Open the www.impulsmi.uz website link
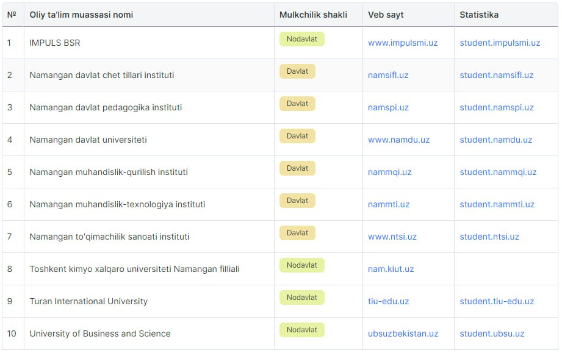Screen dimensions: 562x353 tap(403, 43)
